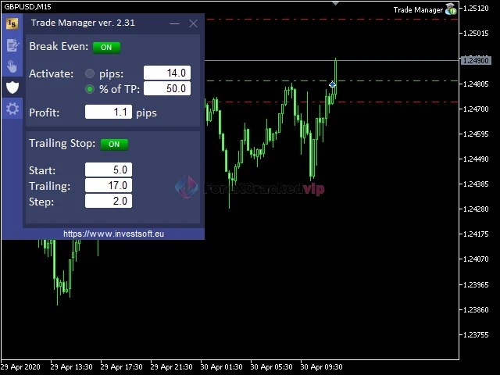This screenshot has height=375, width=500.
Task: Select the pips activation radio button
Action: [x=90, y=73]
